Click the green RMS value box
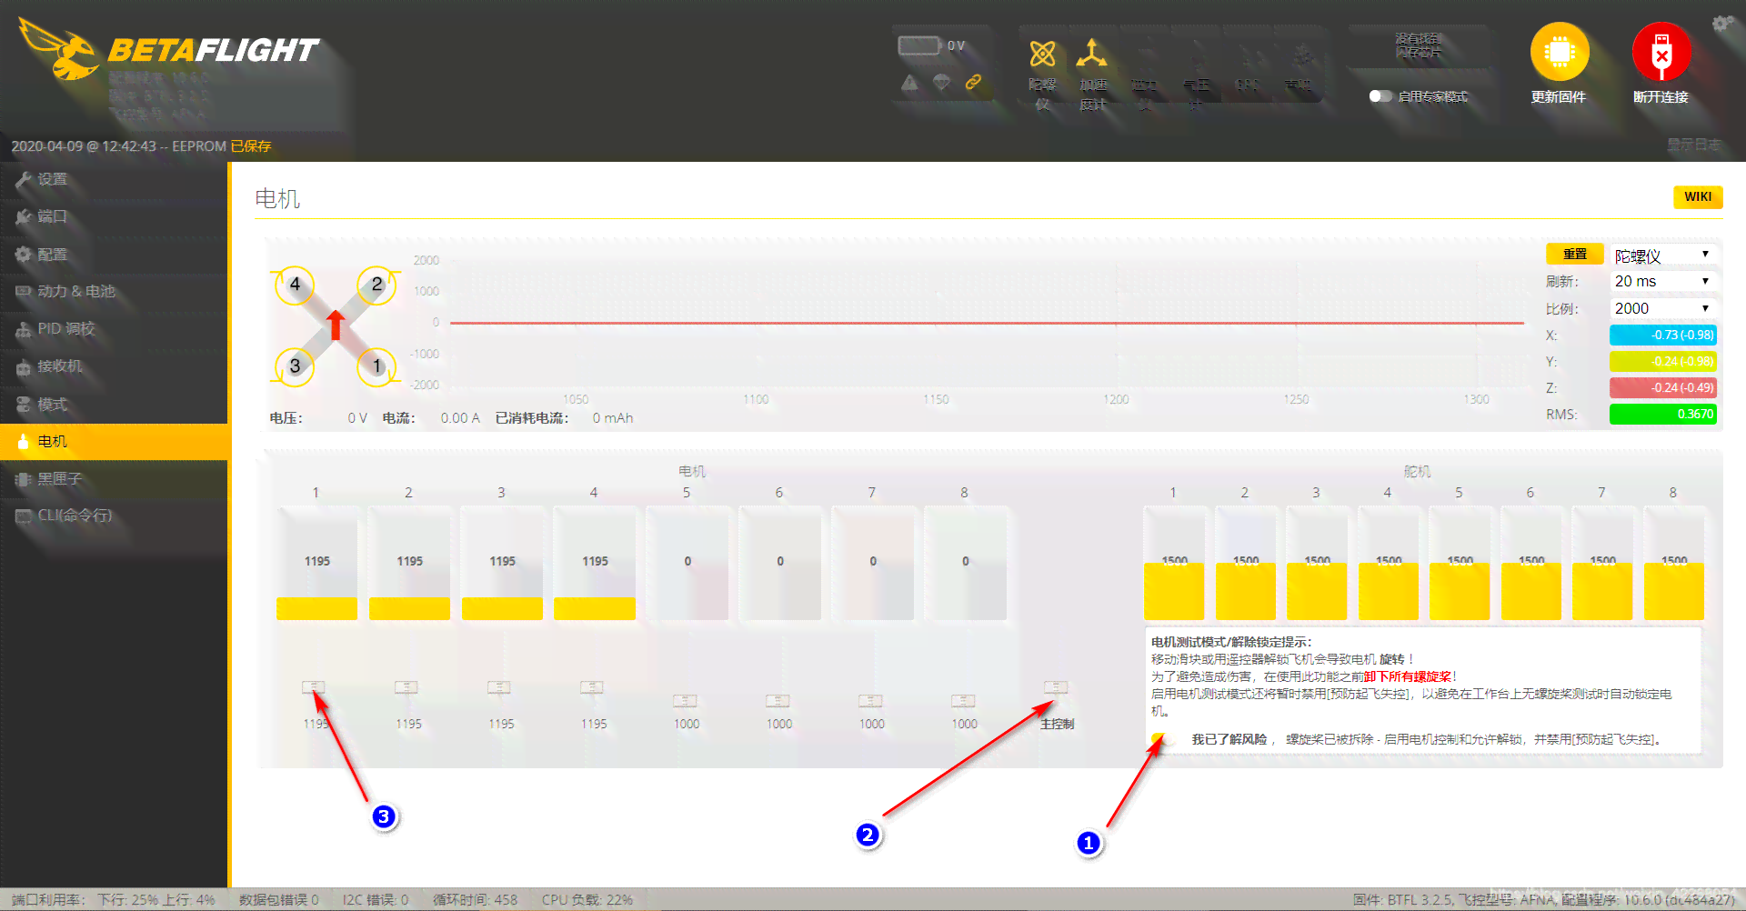Viewport: 1746px width, 911px height. [x=1663, y=414]
